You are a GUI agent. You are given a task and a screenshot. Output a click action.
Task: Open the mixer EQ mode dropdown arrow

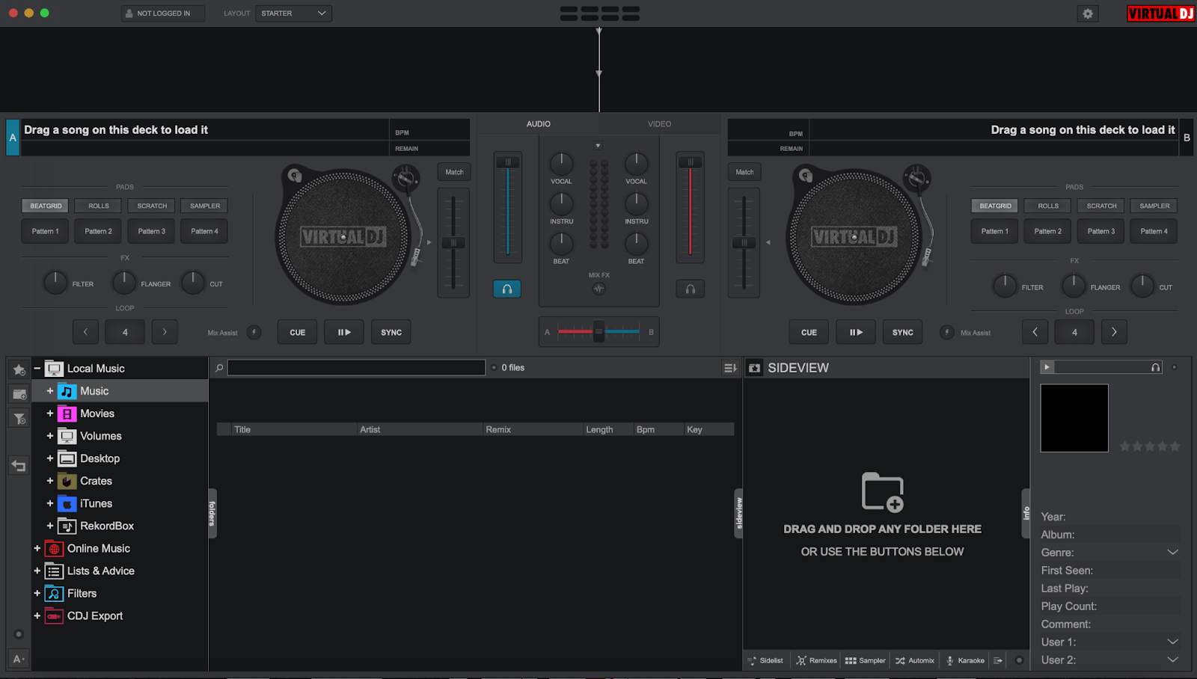(x=598, y=146)
